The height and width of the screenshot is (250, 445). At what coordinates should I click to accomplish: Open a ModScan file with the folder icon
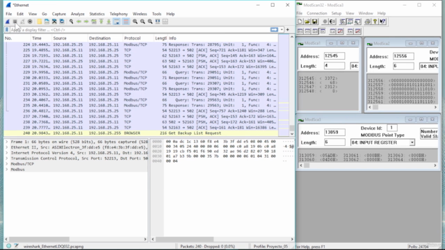307,22
